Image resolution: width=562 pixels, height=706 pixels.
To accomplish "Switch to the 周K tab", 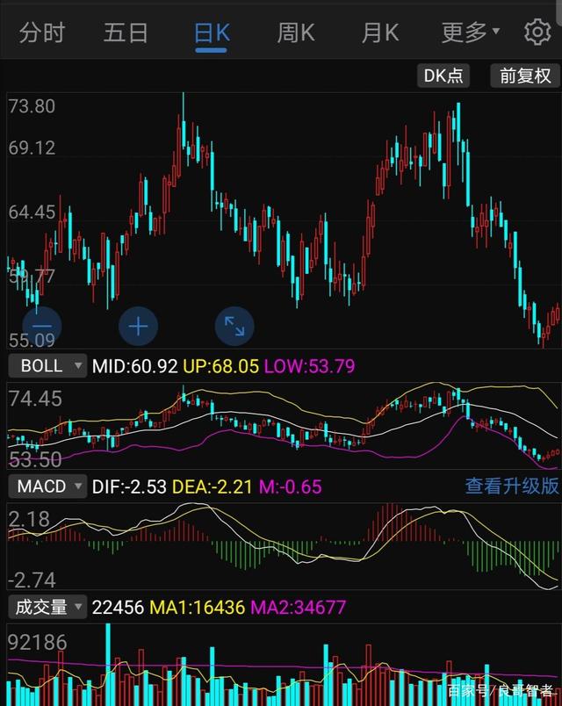I will tap(296, 32).
